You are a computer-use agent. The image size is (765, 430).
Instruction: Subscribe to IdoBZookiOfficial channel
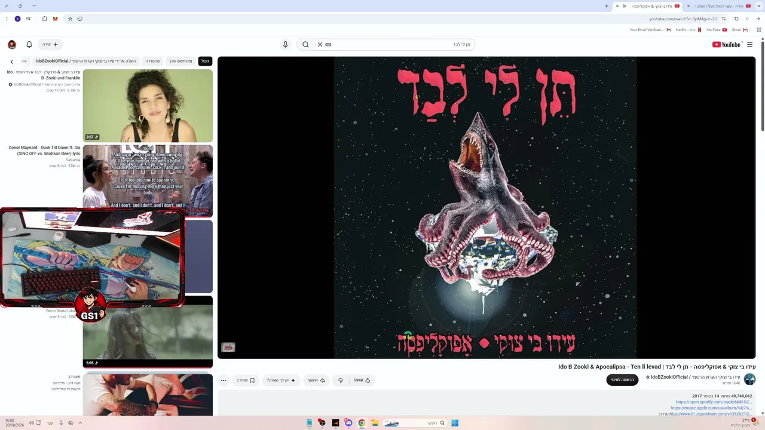tap(622, 379)
